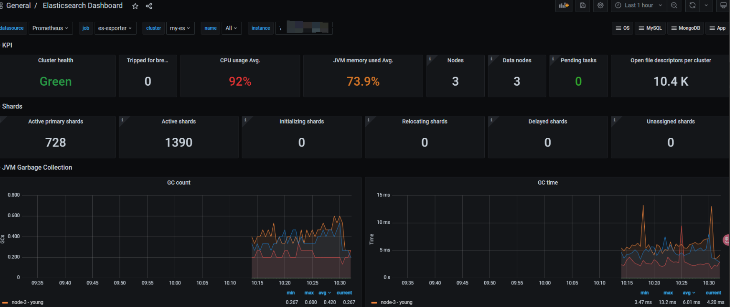Click the Add panel icon

tap(564, 5)
